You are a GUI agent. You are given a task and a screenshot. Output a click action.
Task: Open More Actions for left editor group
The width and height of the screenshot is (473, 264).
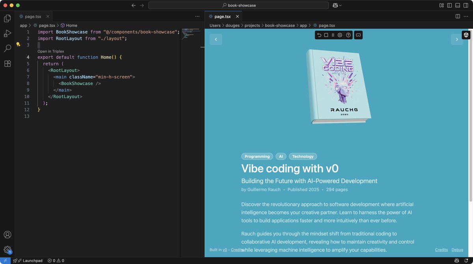coord(197,17)
